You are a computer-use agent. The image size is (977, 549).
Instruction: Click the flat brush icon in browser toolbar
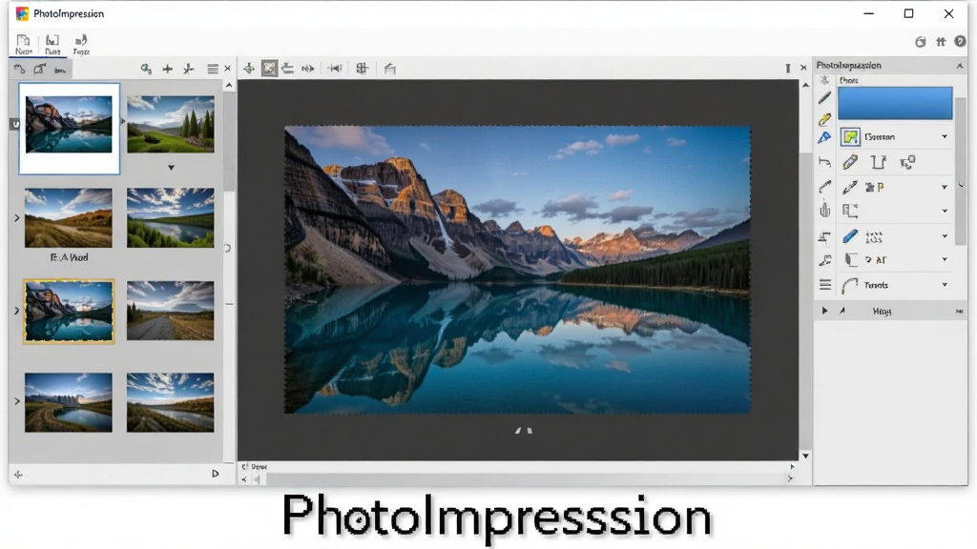pos(60,70)
